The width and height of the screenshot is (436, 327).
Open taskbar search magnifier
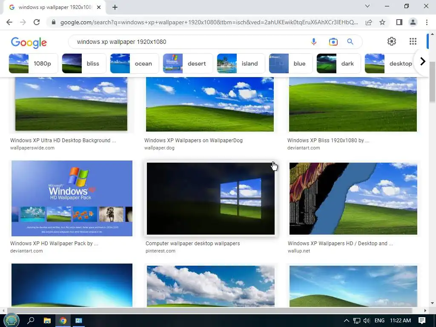pyautogui.click(x=31, y=321)
